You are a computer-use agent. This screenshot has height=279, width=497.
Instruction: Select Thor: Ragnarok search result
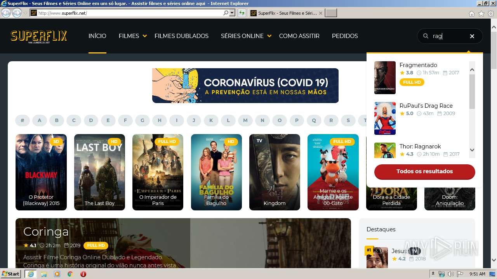421,146
